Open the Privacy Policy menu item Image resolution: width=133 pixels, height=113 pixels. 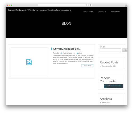click(115, 11)
